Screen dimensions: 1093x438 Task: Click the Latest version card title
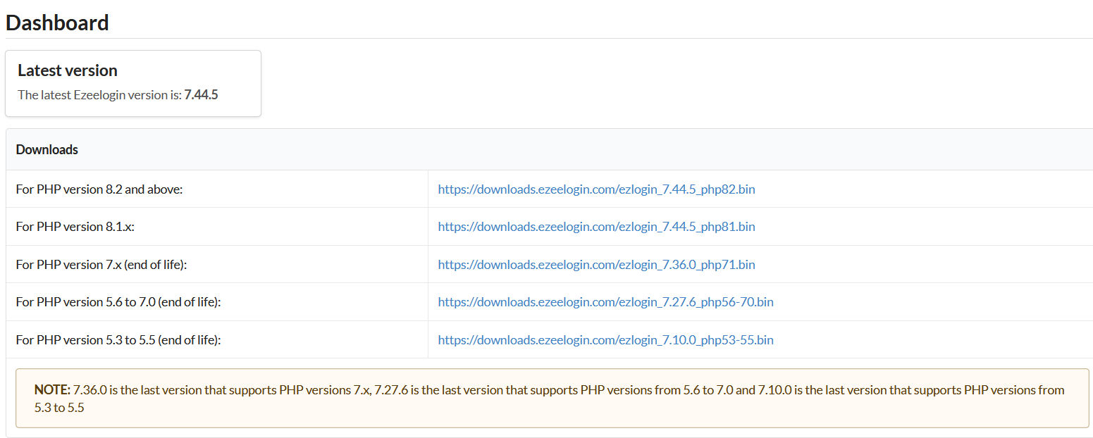pyautogui.click(x=68, y=70)
